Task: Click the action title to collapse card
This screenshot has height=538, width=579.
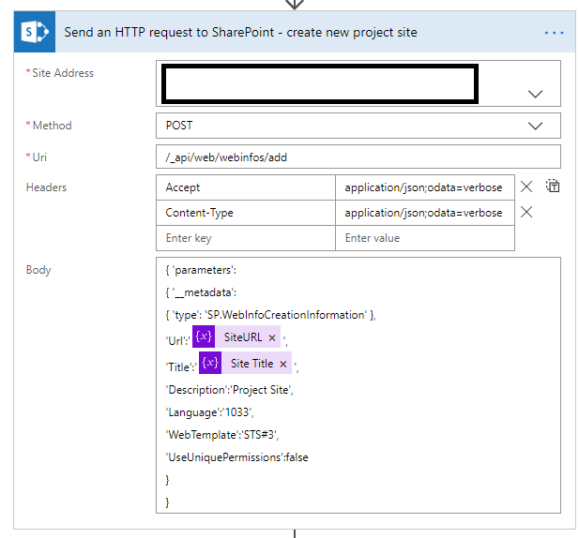Action: click(241, 33)
